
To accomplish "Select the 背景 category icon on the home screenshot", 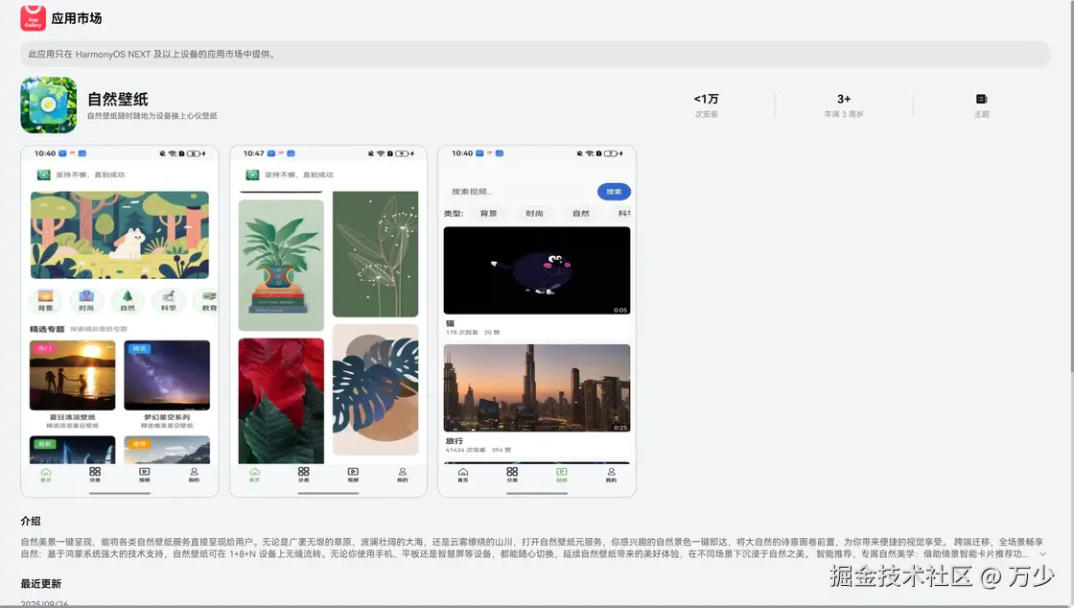I will pos(45,297).
